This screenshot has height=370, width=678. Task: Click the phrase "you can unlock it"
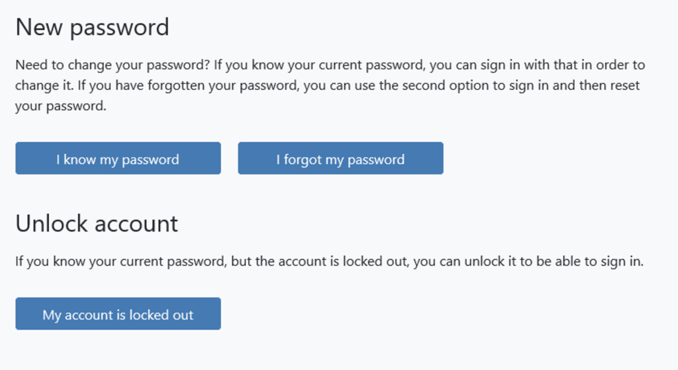coord(463,262)
